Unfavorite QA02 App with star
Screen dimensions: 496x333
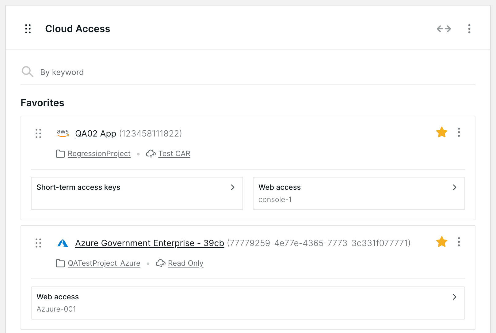pos(442,132)
